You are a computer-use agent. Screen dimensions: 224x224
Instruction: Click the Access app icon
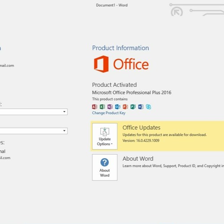(x=95, y=107)
